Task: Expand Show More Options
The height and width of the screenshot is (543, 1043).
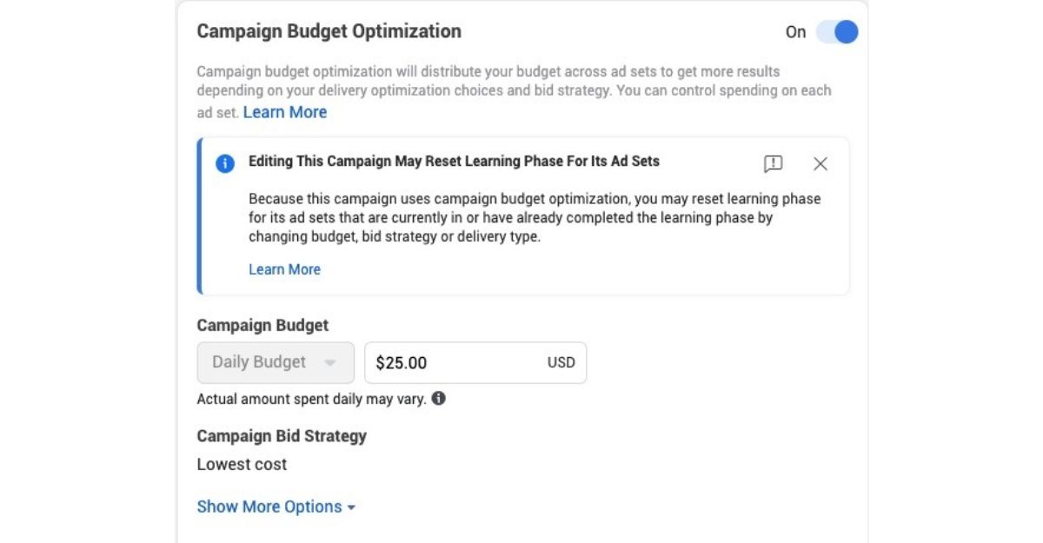Action: click(x=276, y=507)
